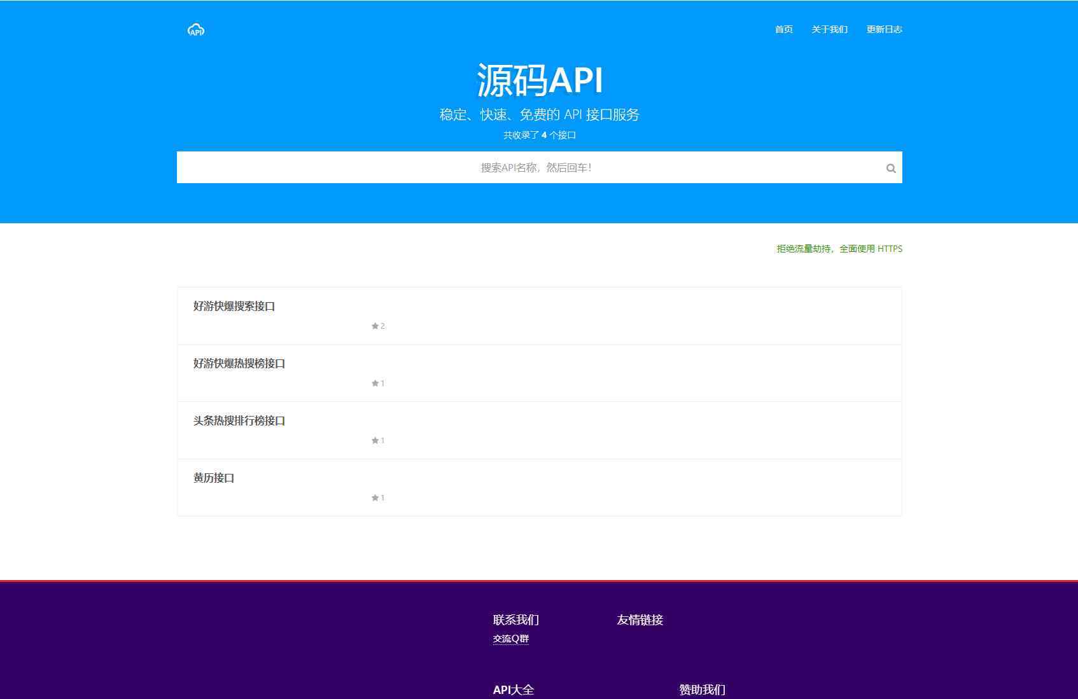Click star icon under 好游快爆搜索接口
Image resolution: width=1078 pixels, height=699 pixels.
375,326
